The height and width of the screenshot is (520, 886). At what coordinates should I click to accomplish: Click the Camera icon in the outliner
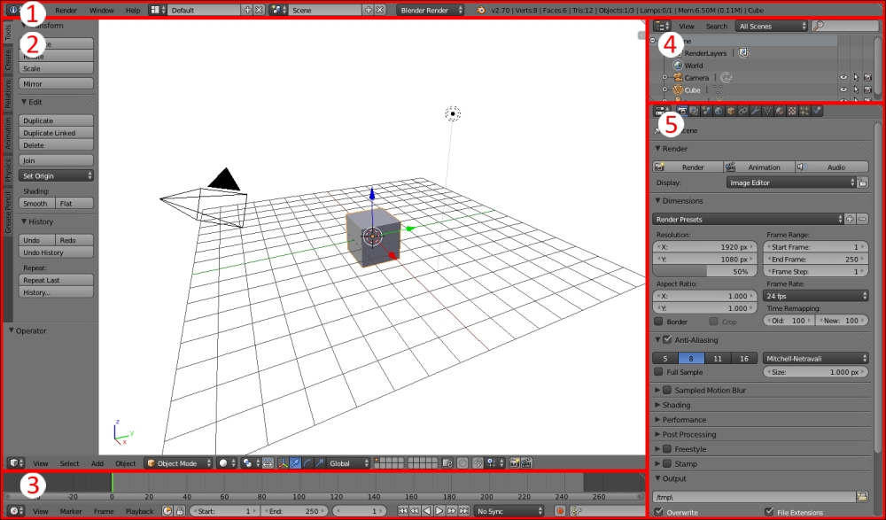click(678, 77)
